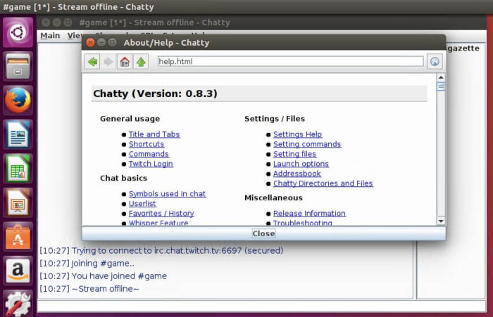Click the help page scrollbar thumb
Viewport: 493px width, 317px height.
pyautogui.click(x=441, y=86)
